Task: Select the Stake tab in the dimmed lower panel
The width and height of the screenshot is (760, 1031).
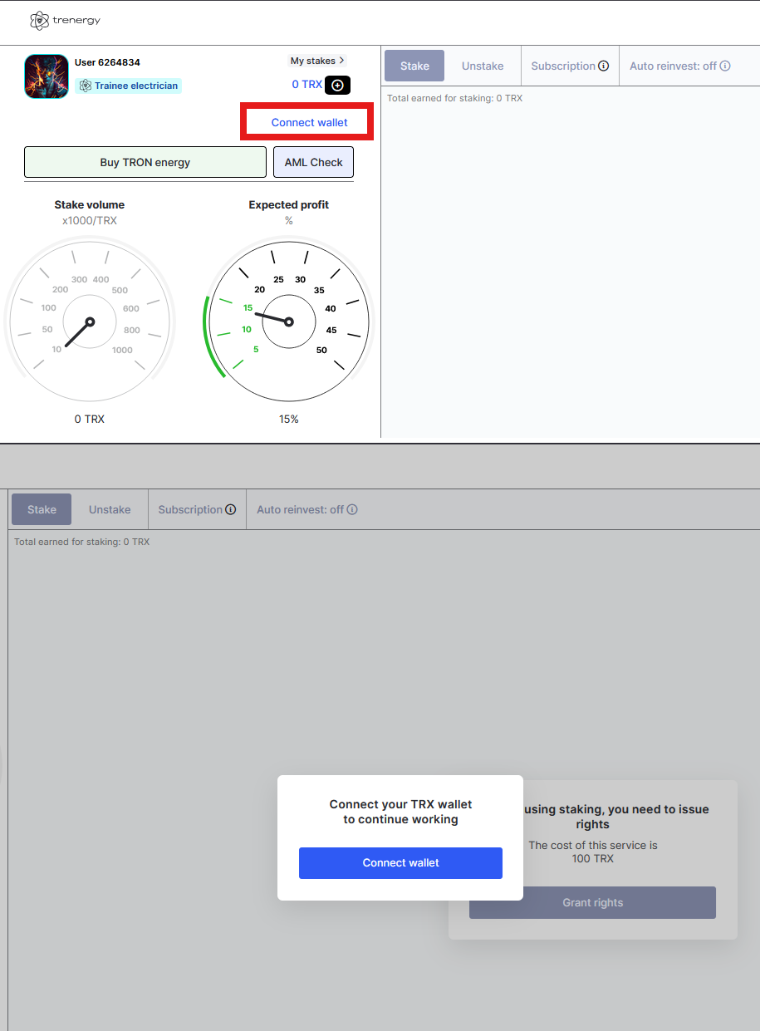Action: click(x=42, y=509)
